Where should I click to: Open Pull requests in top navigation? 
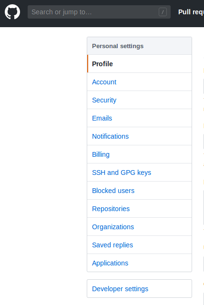point(191,12)
